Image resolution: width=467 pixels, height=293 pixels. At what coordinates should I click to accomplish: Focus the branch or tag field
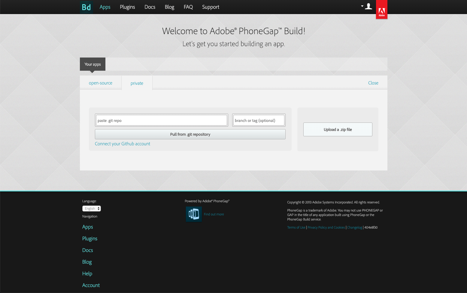[x=259, y=120]
